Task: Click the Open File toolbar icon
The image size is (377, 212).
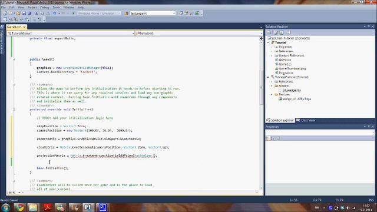Action: click(18, 14)
